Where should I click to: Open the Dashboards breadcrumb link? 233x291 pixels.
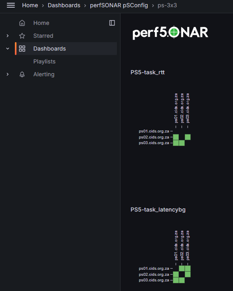[64, 5]
